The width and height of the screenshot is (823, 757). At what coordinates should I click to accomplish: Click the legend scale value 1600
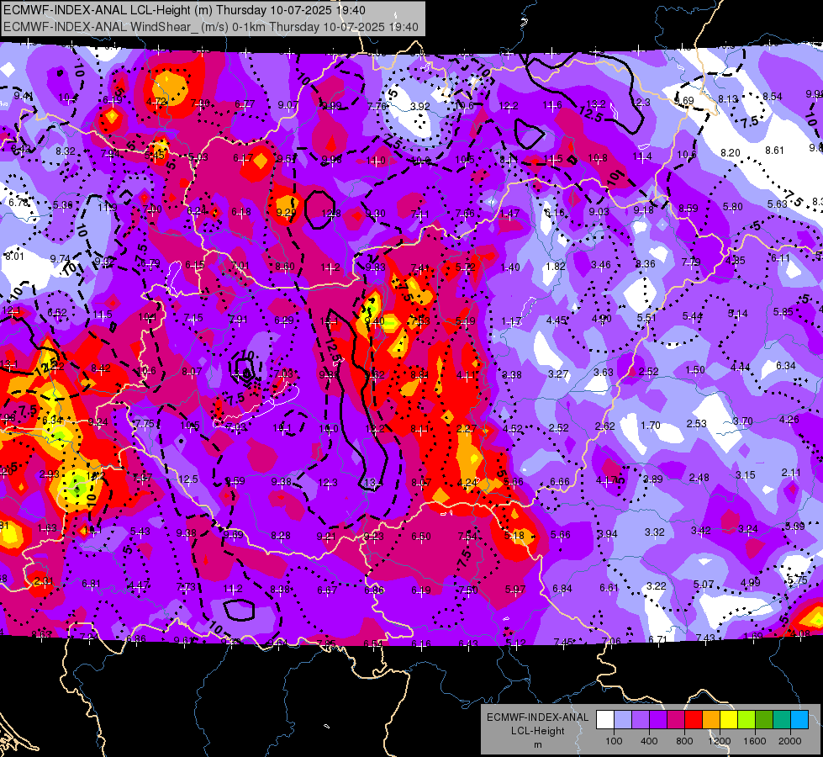(x=755, y=741)
